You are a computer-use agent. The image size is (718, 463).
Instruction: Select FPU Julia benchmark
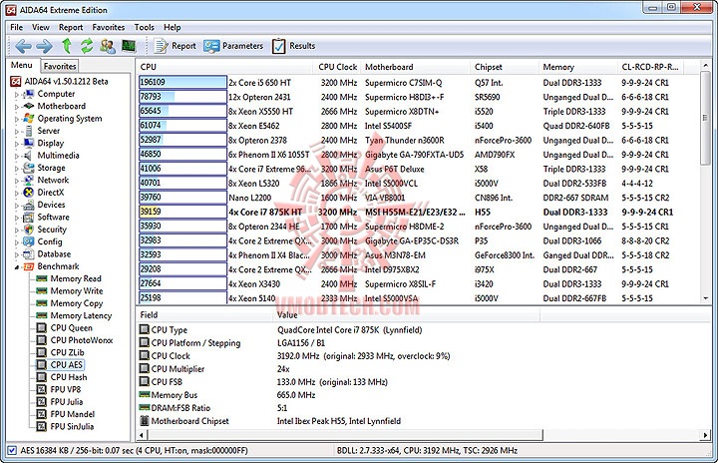pos(67,402)
